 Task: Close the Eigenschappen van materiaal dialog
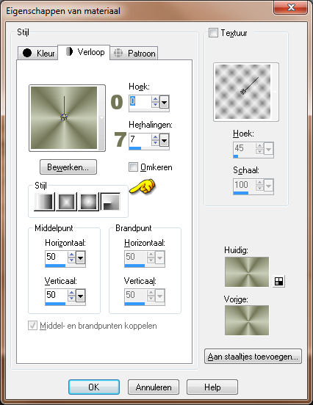click(291, 7)
